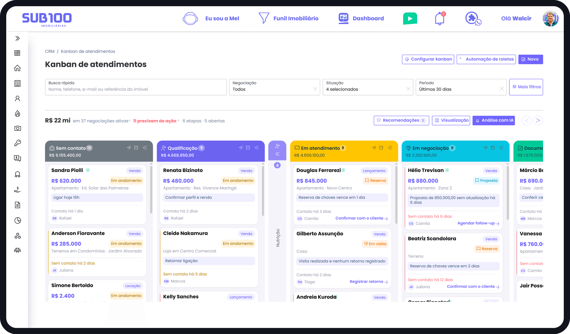Open the grid dashboard icon in sidebar
Image resolution: width=570 pixels, height=334 pixels.
(x=17, y=53)
